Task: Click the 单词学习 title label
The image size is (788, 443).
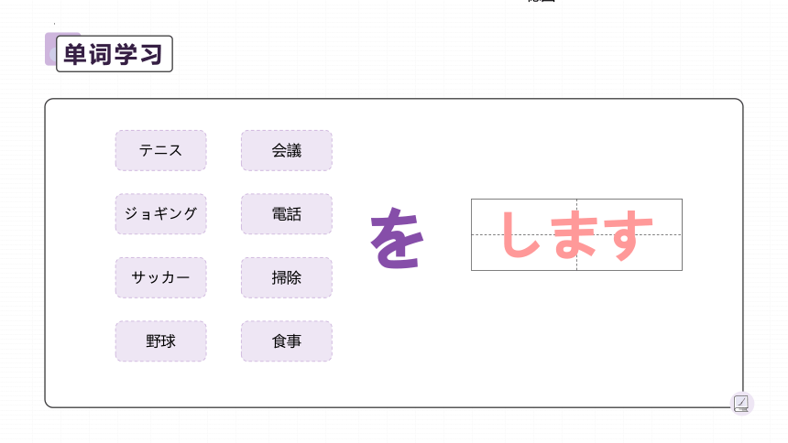Action: pyautogui.click(x=115, y=54)
